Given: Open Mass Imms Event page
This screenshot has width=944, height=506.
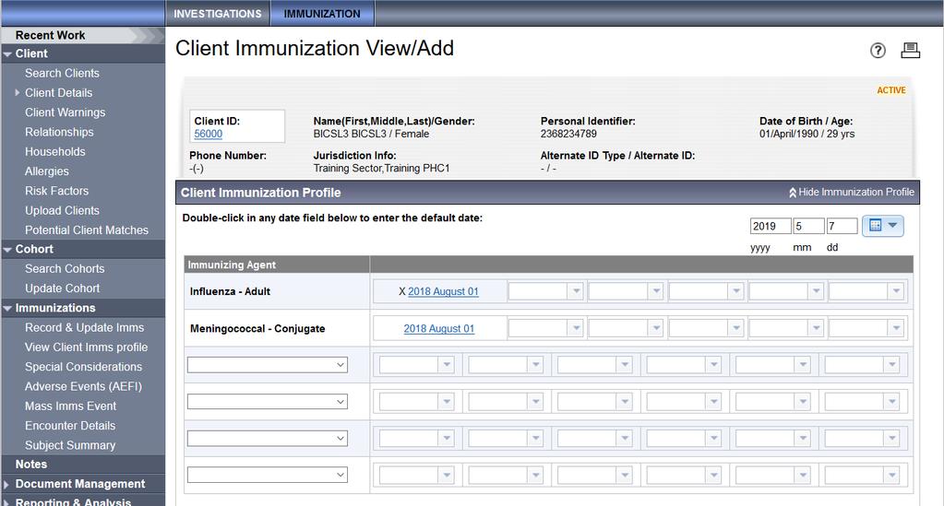Looking at the screenshot, I should 70,406.
